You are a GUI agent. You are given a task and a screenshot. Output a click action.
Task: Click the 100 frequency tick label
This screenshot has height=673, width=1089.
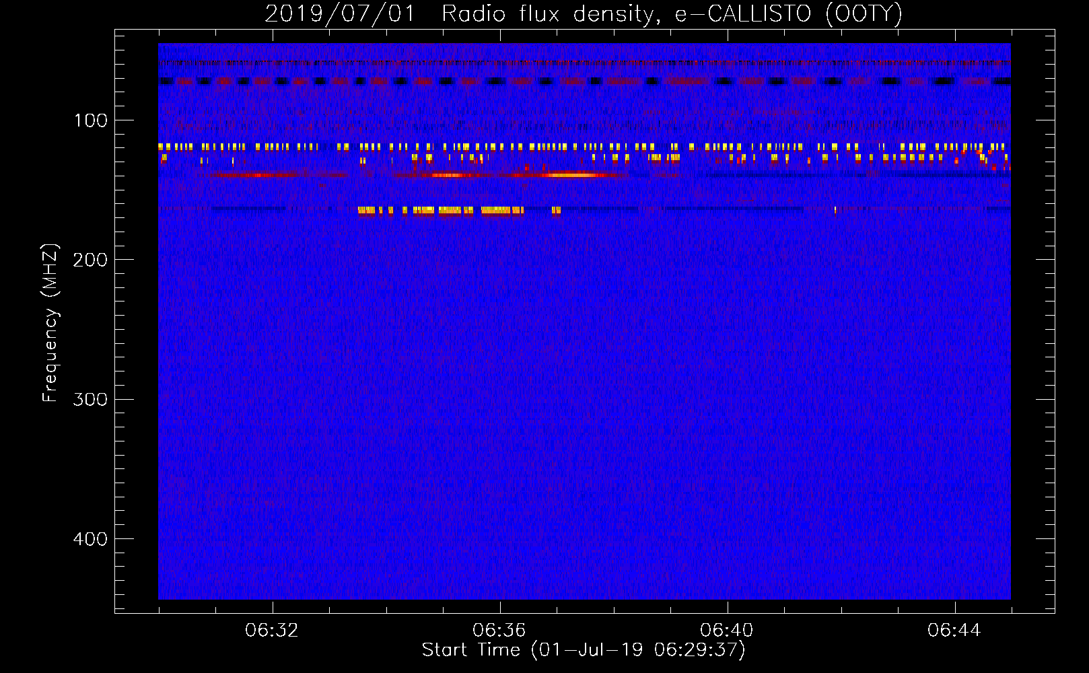tap(91, 120)
